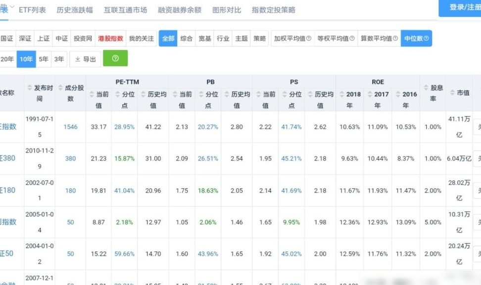Open index name link ending 180
This screenshot has height=285, width=481.
point(7,190)
